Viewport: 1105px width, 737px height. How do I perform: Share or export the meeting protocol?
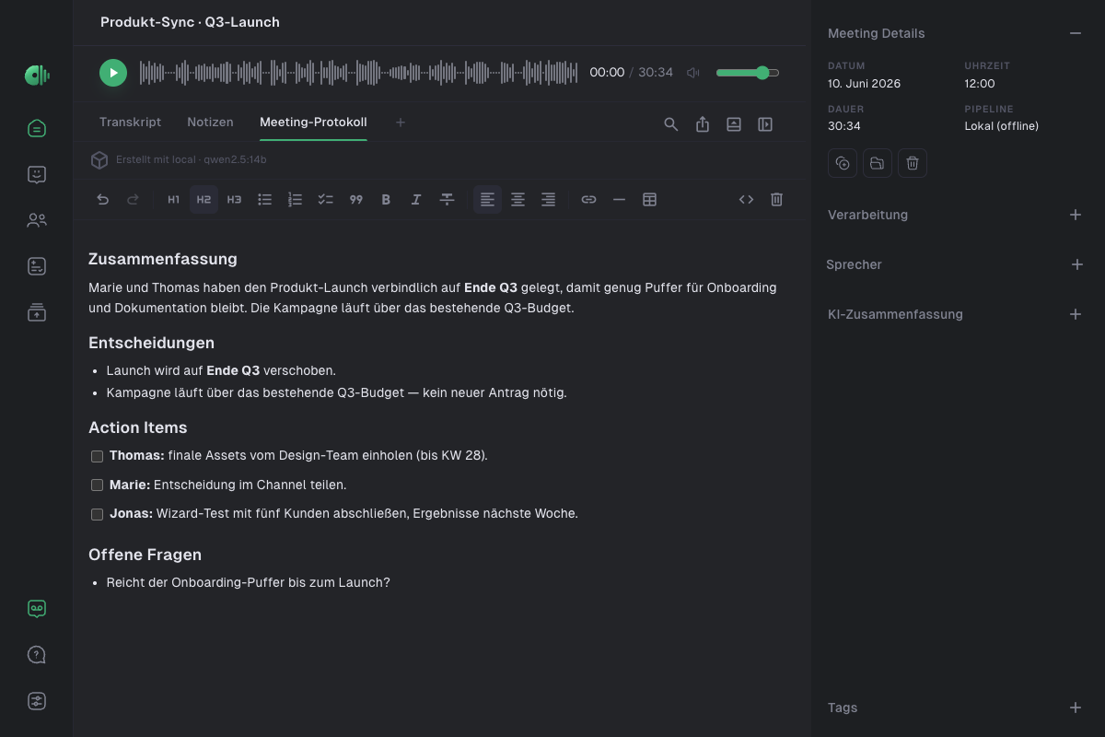point(703,124)
